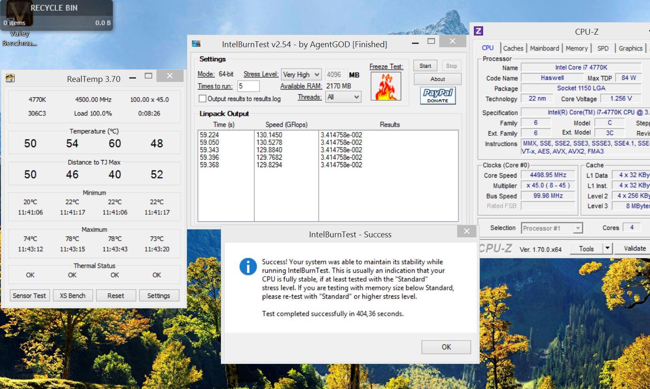Click the RealTemp Reset button
The width and height of the screenshot is (650, 389).
click(116, 295)
